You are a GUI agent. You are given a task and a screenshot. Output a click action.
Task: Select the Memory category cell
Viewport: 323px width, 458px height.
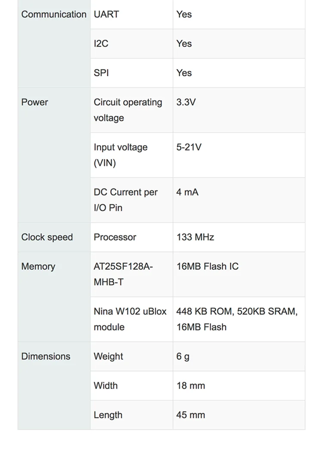[38, 267]
